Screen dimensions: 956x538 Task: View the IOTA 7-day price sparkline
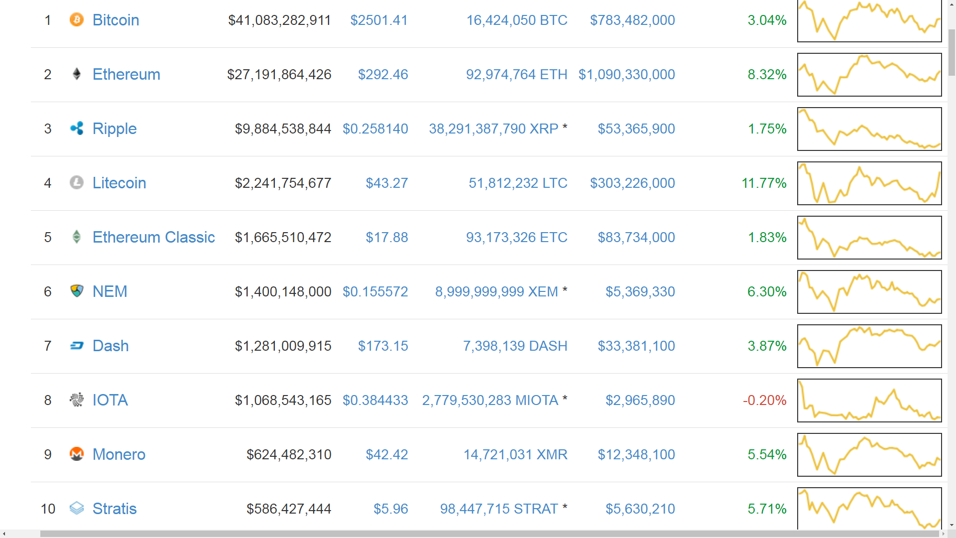869,401
